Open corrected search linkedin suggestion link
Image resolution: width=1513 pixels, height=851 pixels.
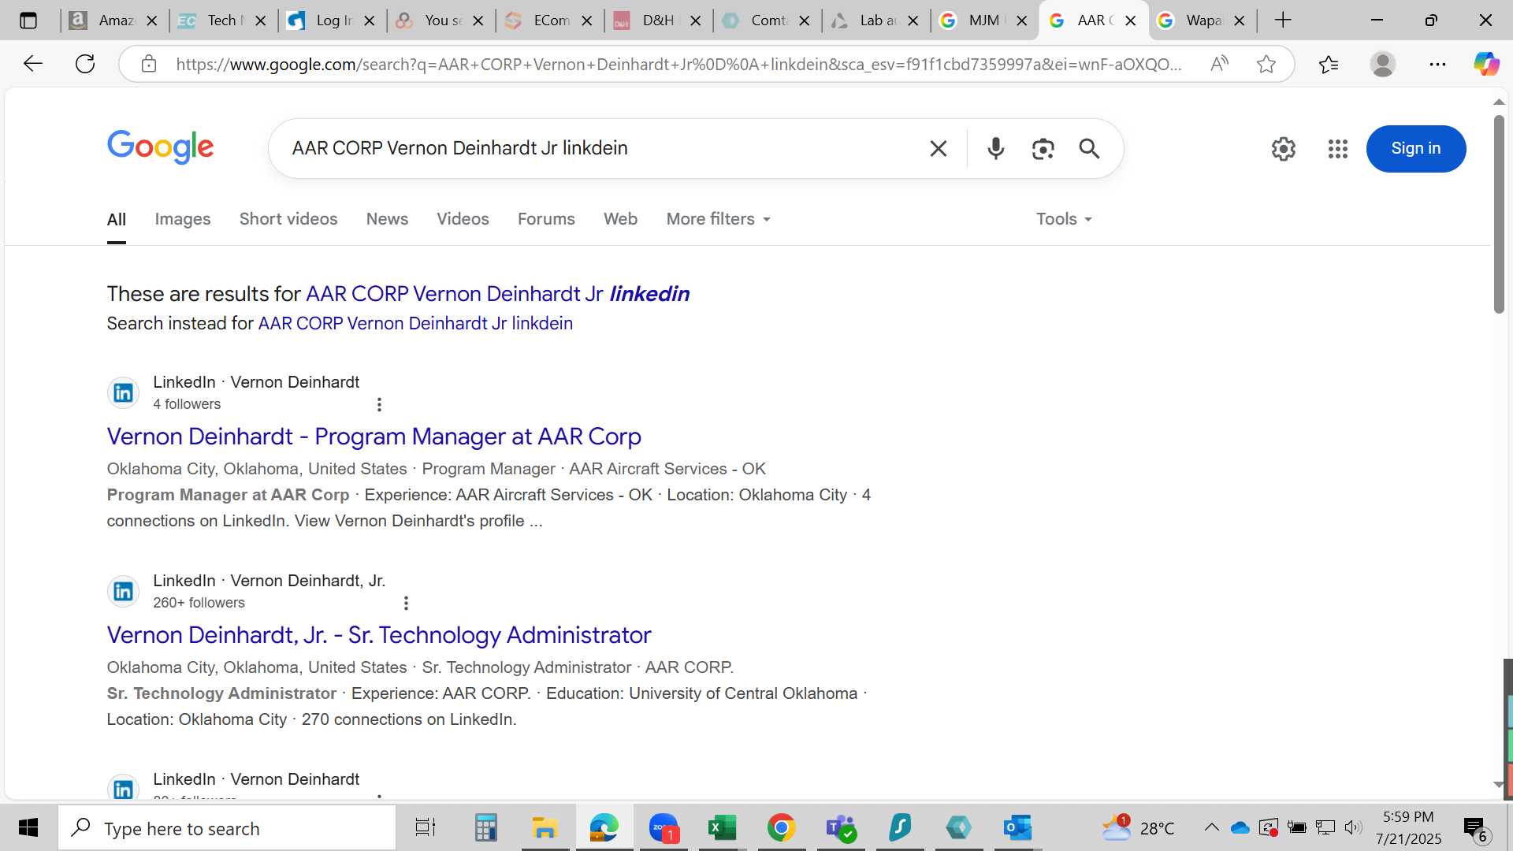tap(497, 294)
